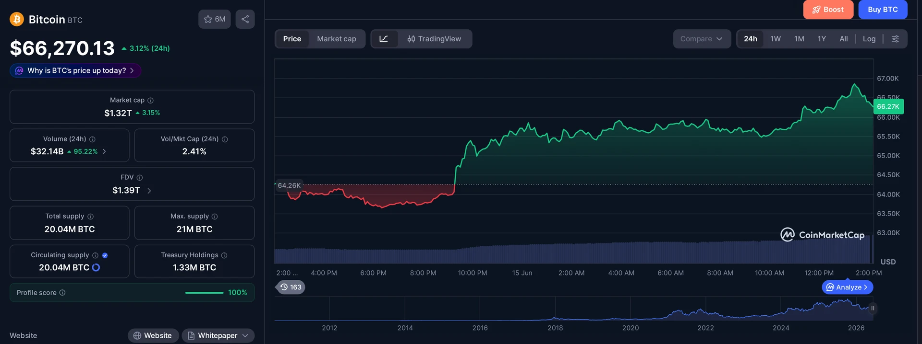Click the $32.14B volume value

47,151
